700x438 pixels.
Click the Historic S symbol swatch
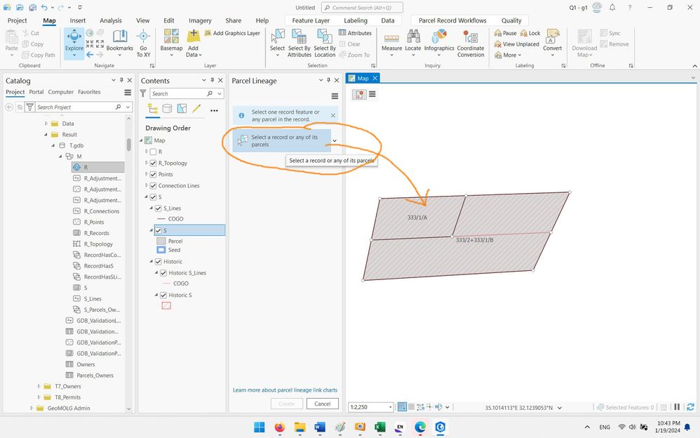166,306
